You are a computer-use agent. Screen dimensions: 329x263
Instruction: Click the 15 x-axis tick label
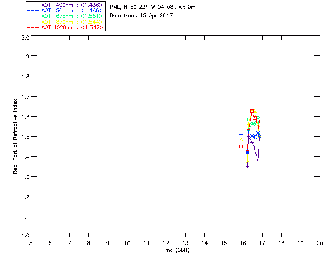[224, 243]
